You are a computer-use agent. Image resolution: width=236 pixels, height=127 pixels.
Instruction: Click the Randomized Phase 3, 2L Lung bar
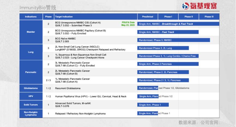click(163, 48)
